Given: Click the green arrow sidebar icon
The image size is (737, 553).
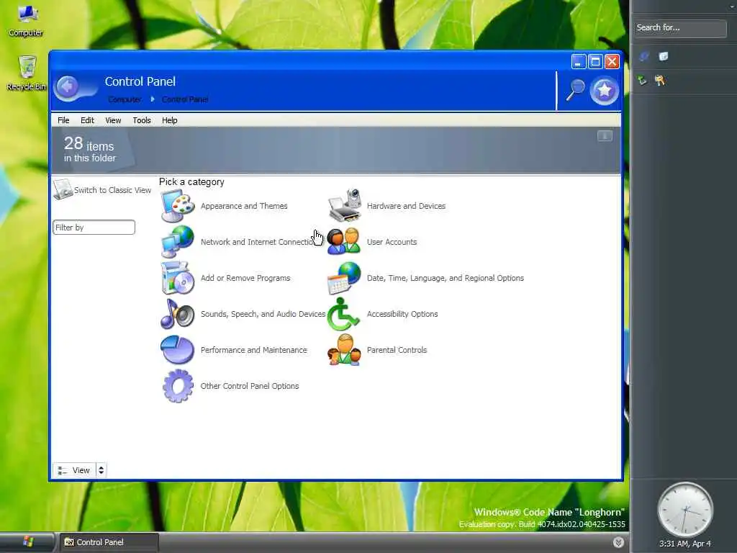Looking at the screenshot, I should point(642,81).
